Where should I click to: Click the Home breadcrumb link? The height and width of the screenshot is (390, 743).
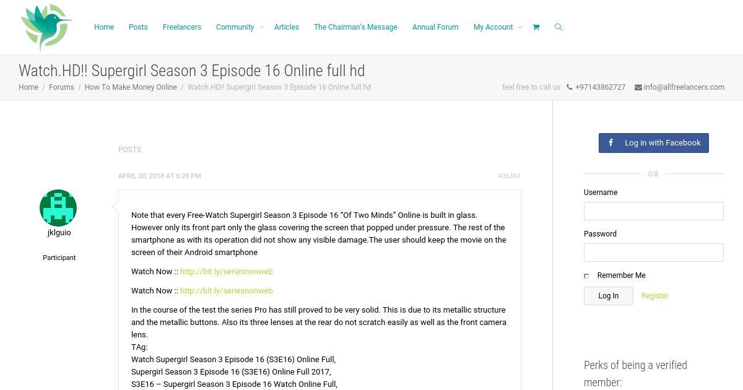click(28, 87)
